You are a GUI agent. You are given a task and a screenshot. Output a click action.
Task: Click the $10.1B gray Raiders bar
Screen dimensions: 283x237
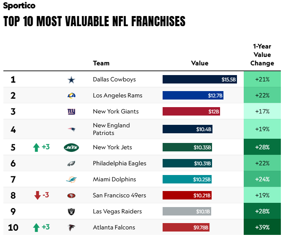(x=187, y=211)
